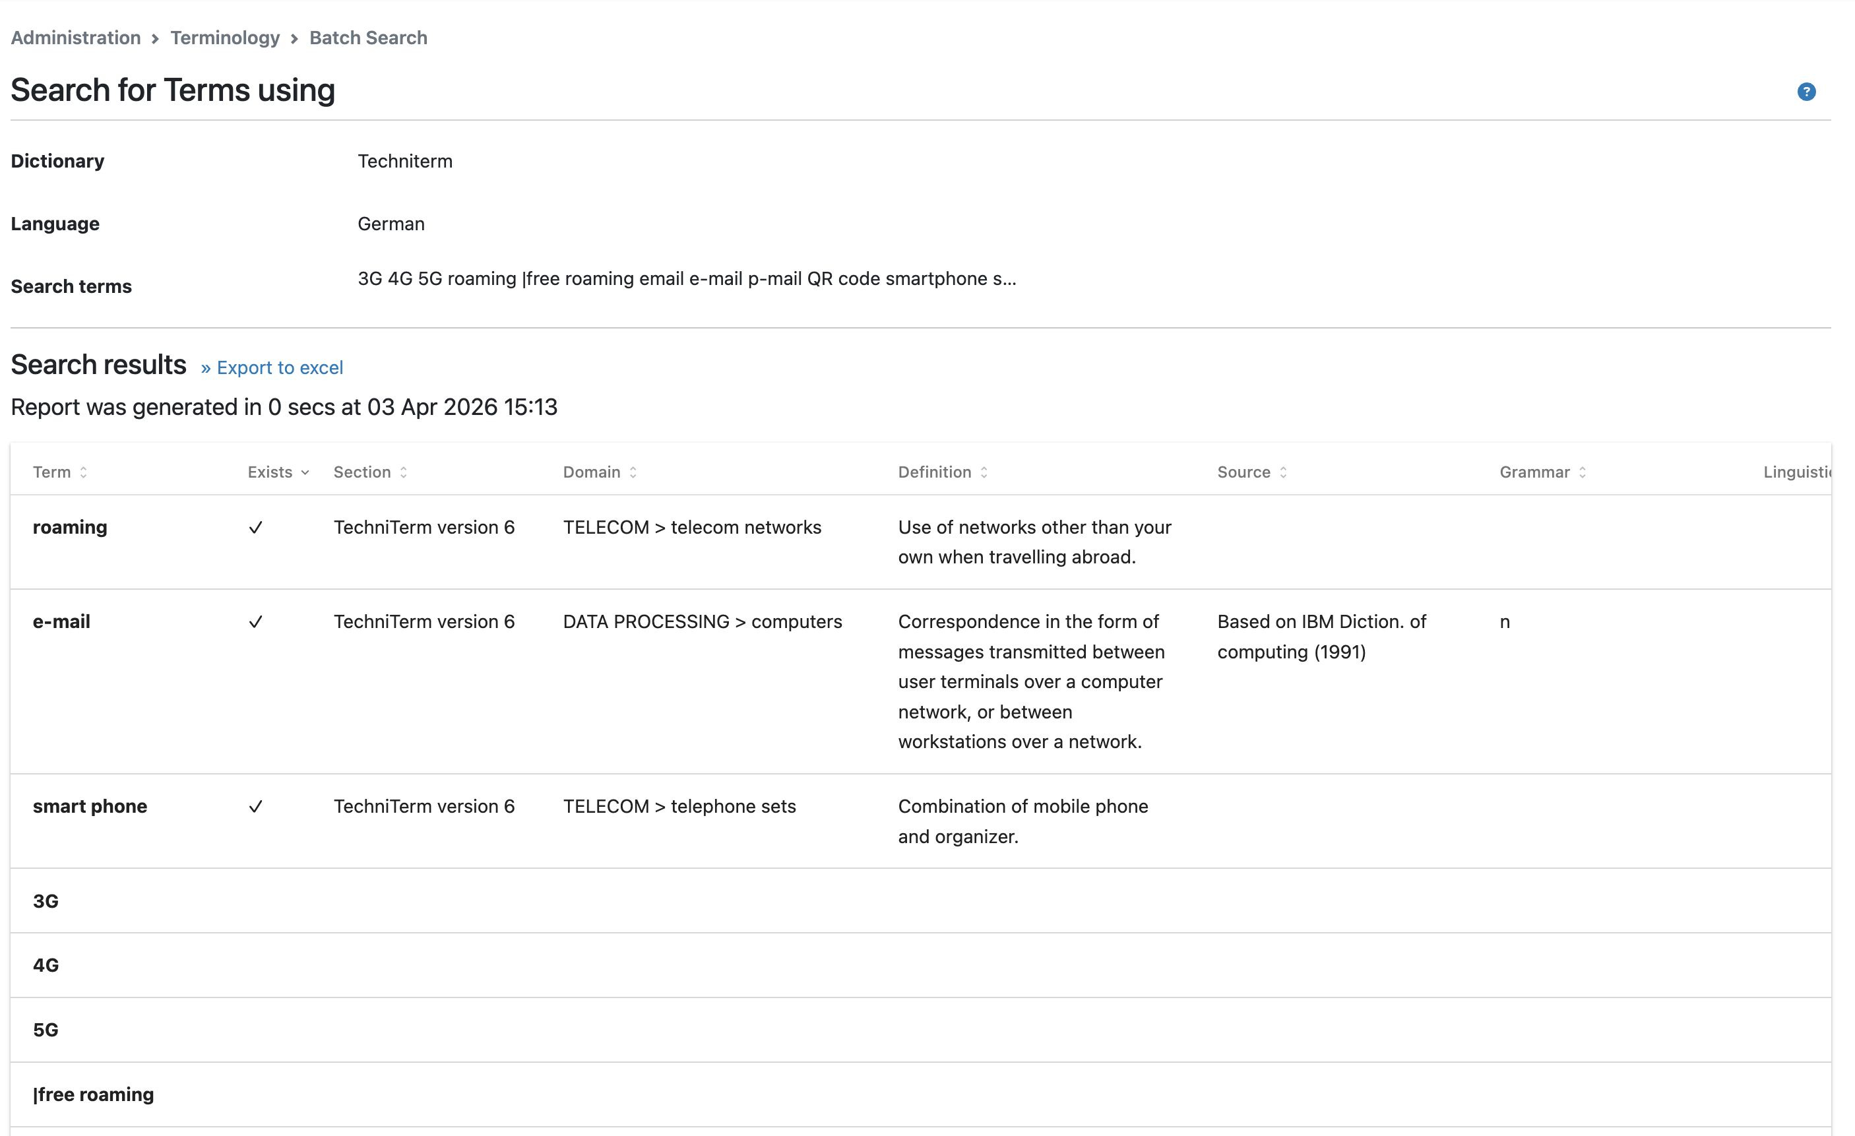The height and width of the screenshot is (1136, 1855).
Task: Select the term 'roaming' in results
Action: (70, 527)
